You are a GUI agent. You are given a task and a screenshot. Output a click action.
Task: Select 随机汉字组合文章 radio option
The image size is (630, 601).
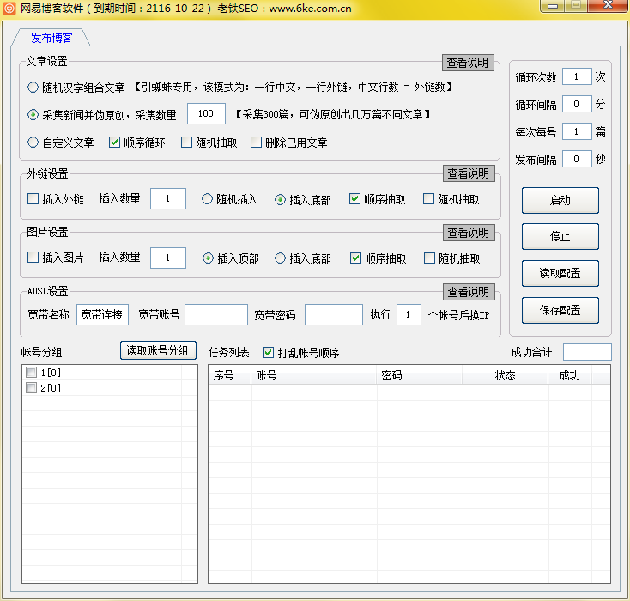[x=33, y=88]
